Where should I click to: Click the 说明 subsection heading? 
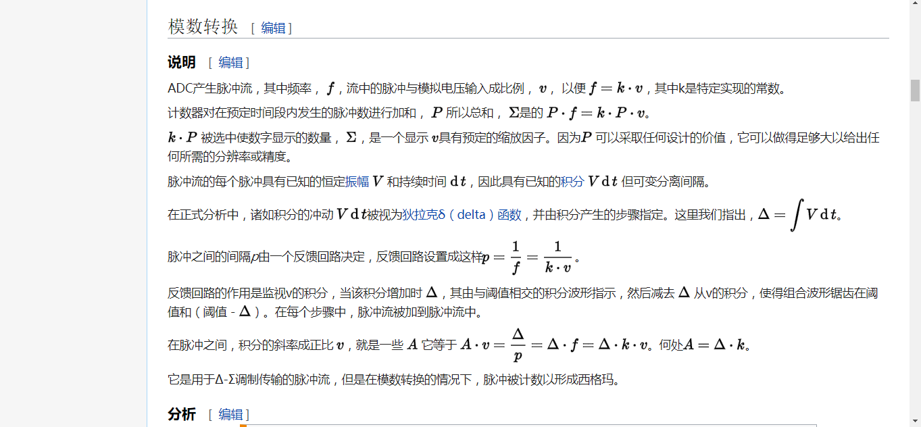click(x=182, y=63)
